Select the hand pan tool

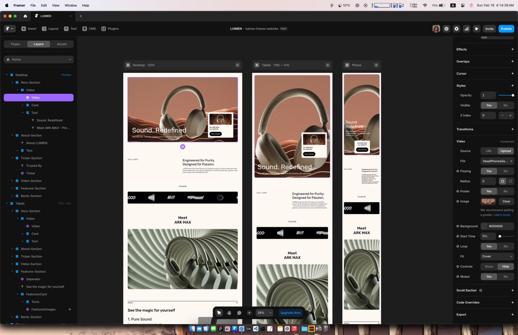point(229,313)
